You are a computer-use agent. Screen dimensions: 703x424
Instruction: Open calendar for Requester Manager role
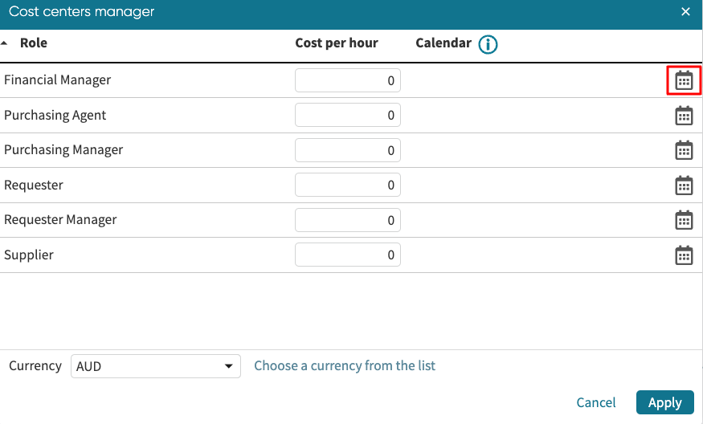coord(684,220)
